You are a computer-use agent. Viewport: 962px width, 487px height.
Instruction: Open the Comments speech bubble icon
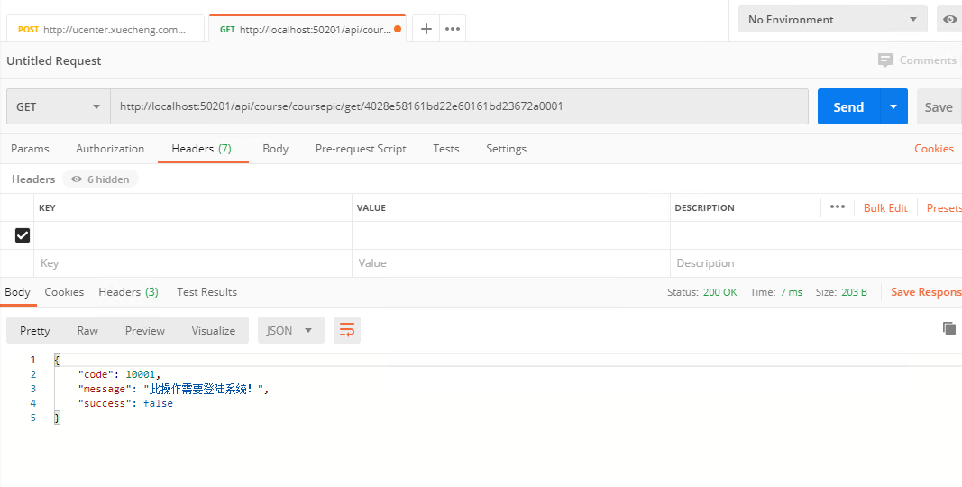[x=884, y=60]
